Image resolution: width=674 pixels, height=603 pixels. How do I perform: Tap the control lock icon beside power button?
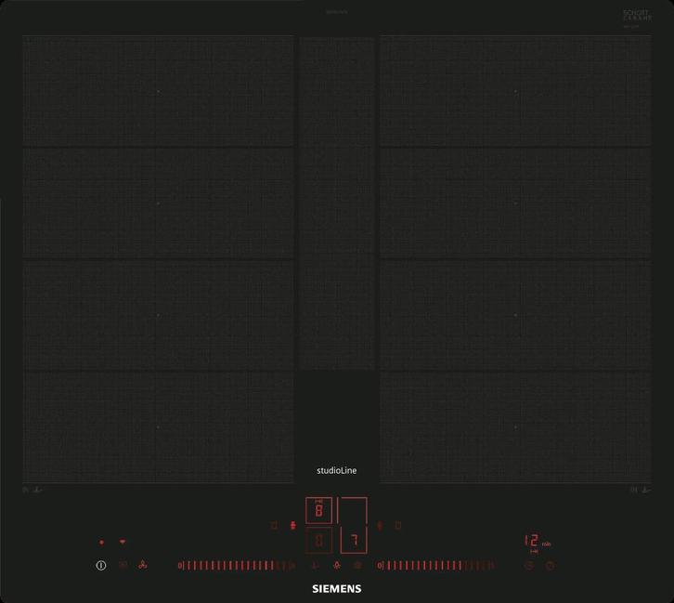123,564
